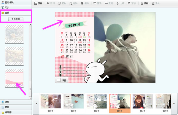Click the 更多背景 button
178x115 pixels.
pos(16,19)
